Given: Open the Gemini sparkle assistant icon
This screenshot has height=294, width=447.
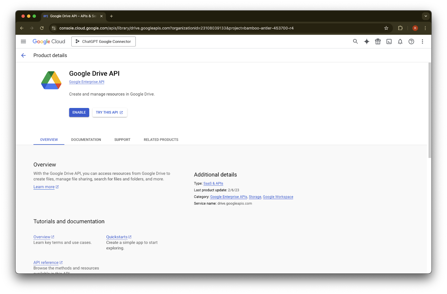Looking at the screenshot, I should (x=367, y=42).
